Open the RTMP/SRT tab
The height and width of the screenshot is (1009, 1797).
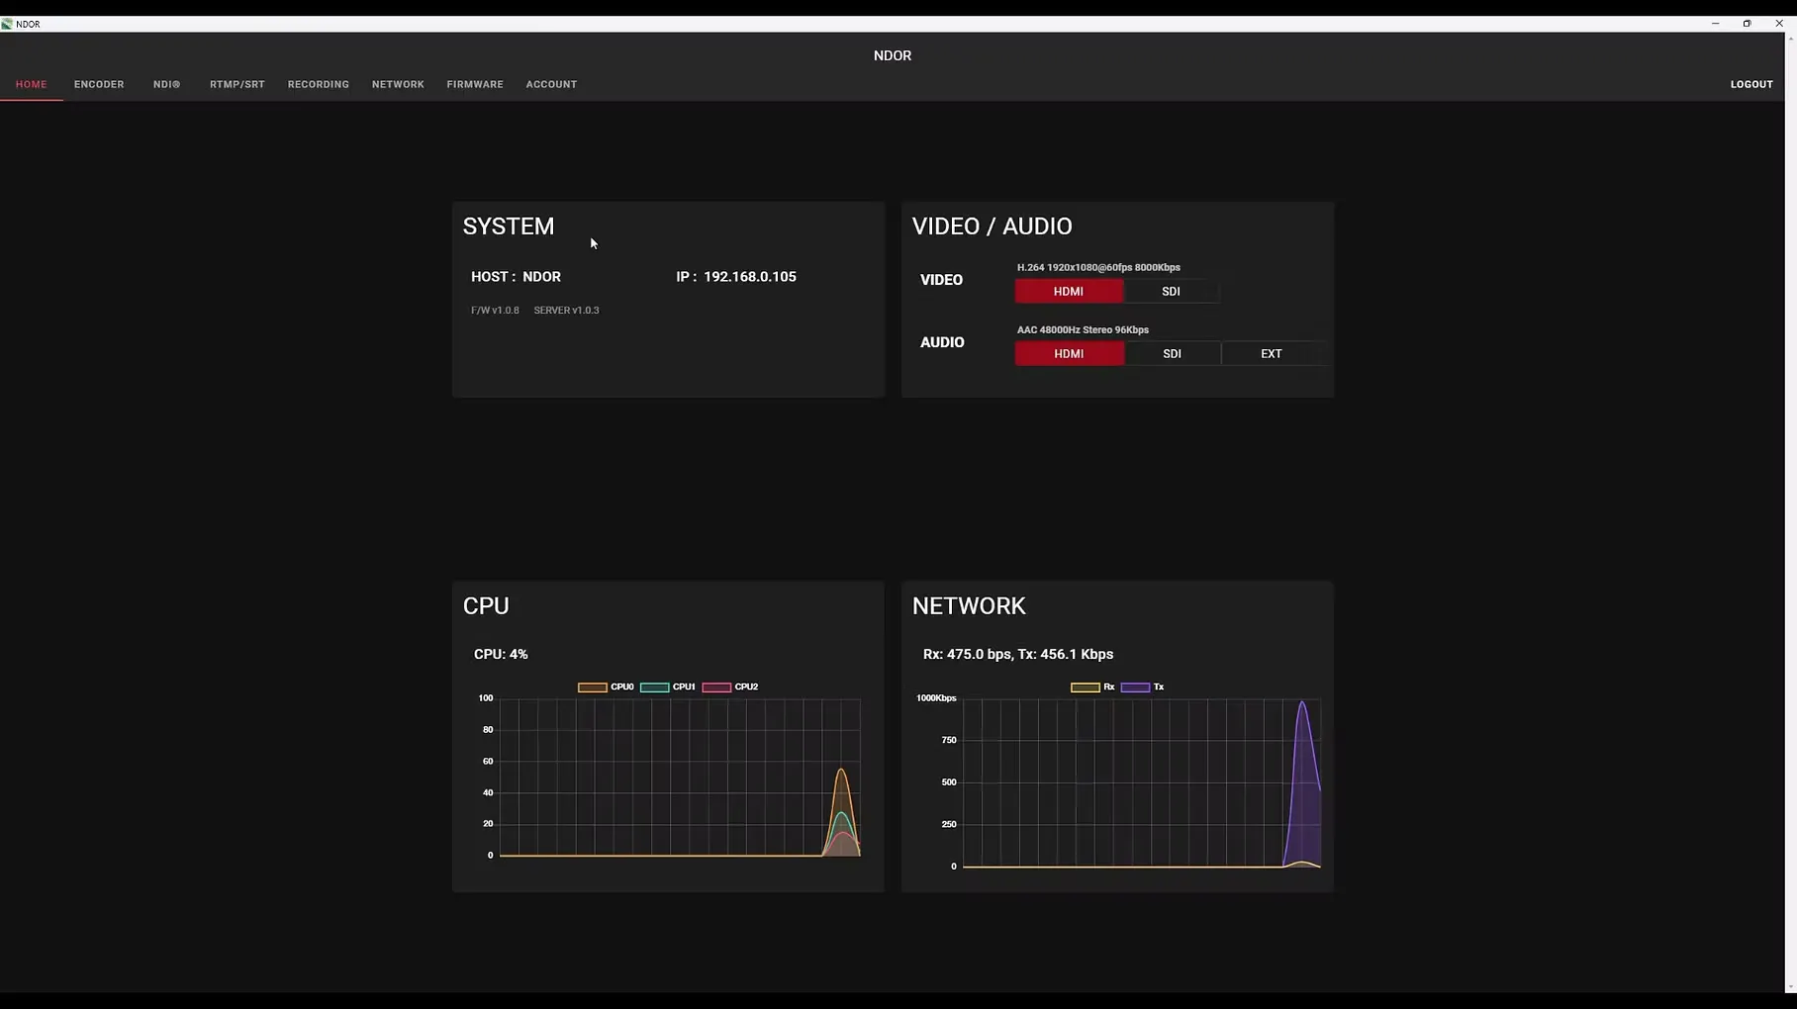click(237, 84)
